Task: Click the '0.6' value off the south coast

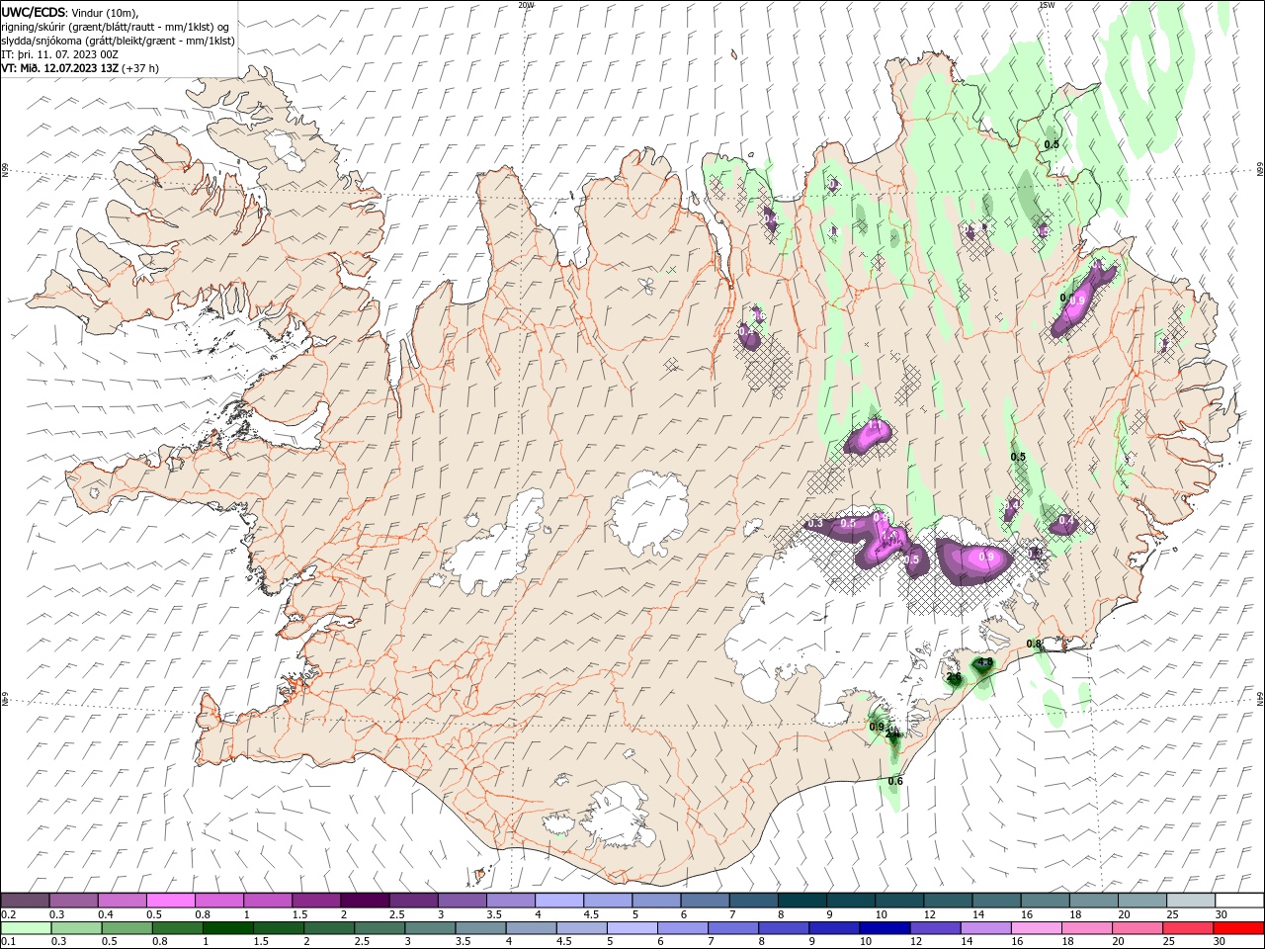Action: coord(895,781)
